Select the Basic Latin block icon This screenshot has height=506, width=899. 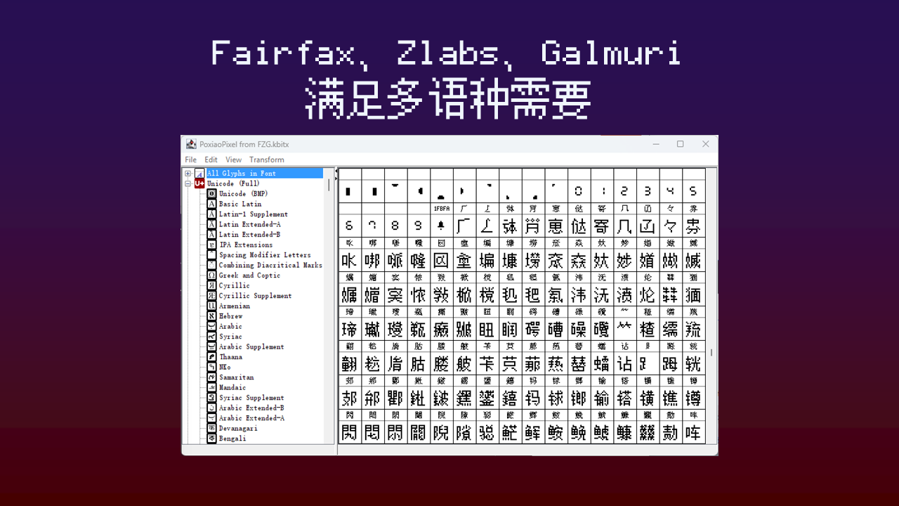coord(211,204)
